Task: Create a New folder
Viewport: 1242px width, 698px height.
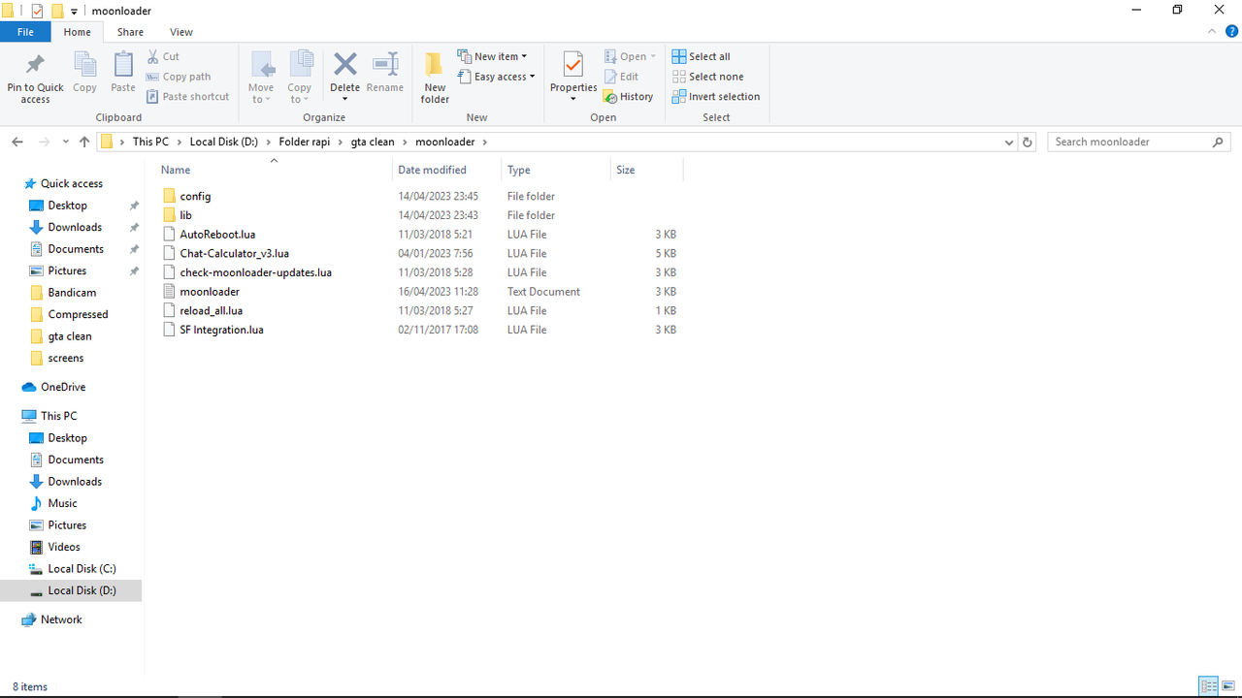Action: coord(435,78)
